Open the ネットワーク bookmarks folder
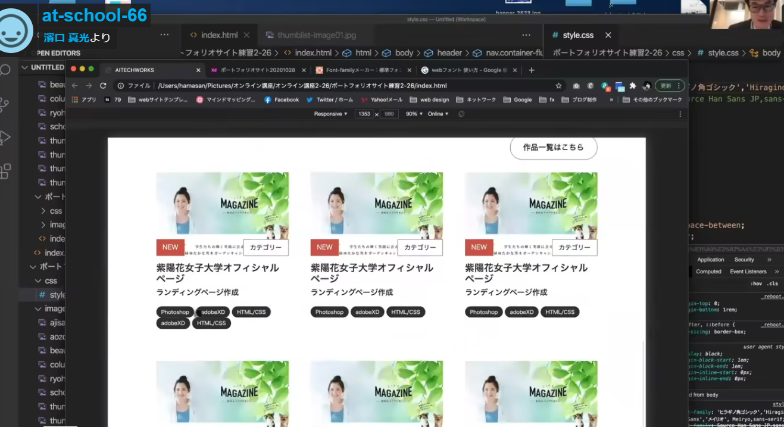784x427 pixels. coord(476,99)
